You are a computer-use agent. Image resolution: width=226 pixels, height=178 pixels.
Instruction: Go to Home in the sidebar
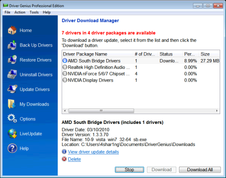tap(26, 30)
